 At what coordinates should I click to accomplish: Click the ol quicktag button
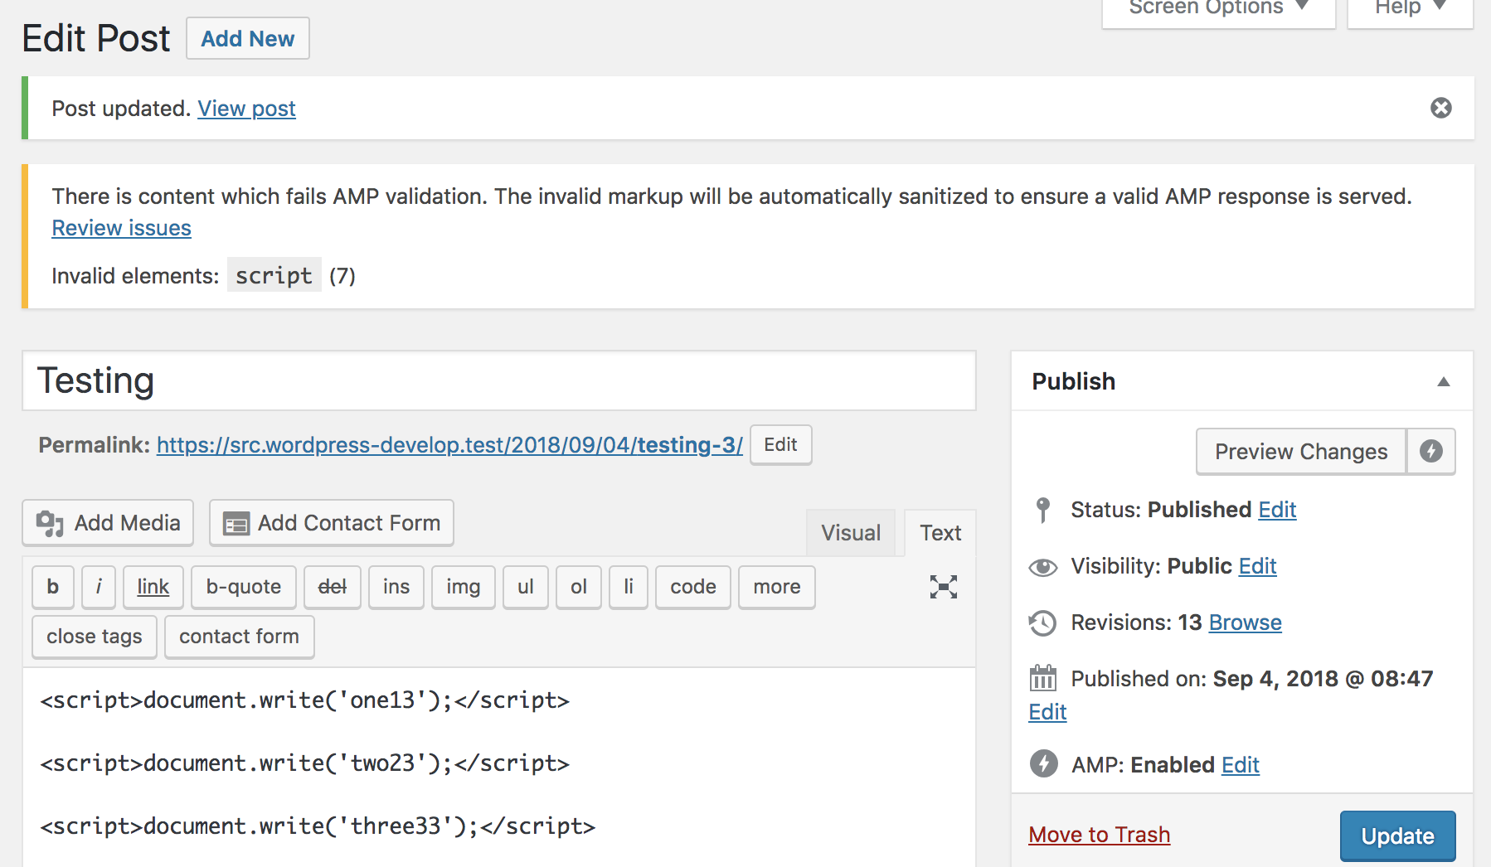coord(579,587)
